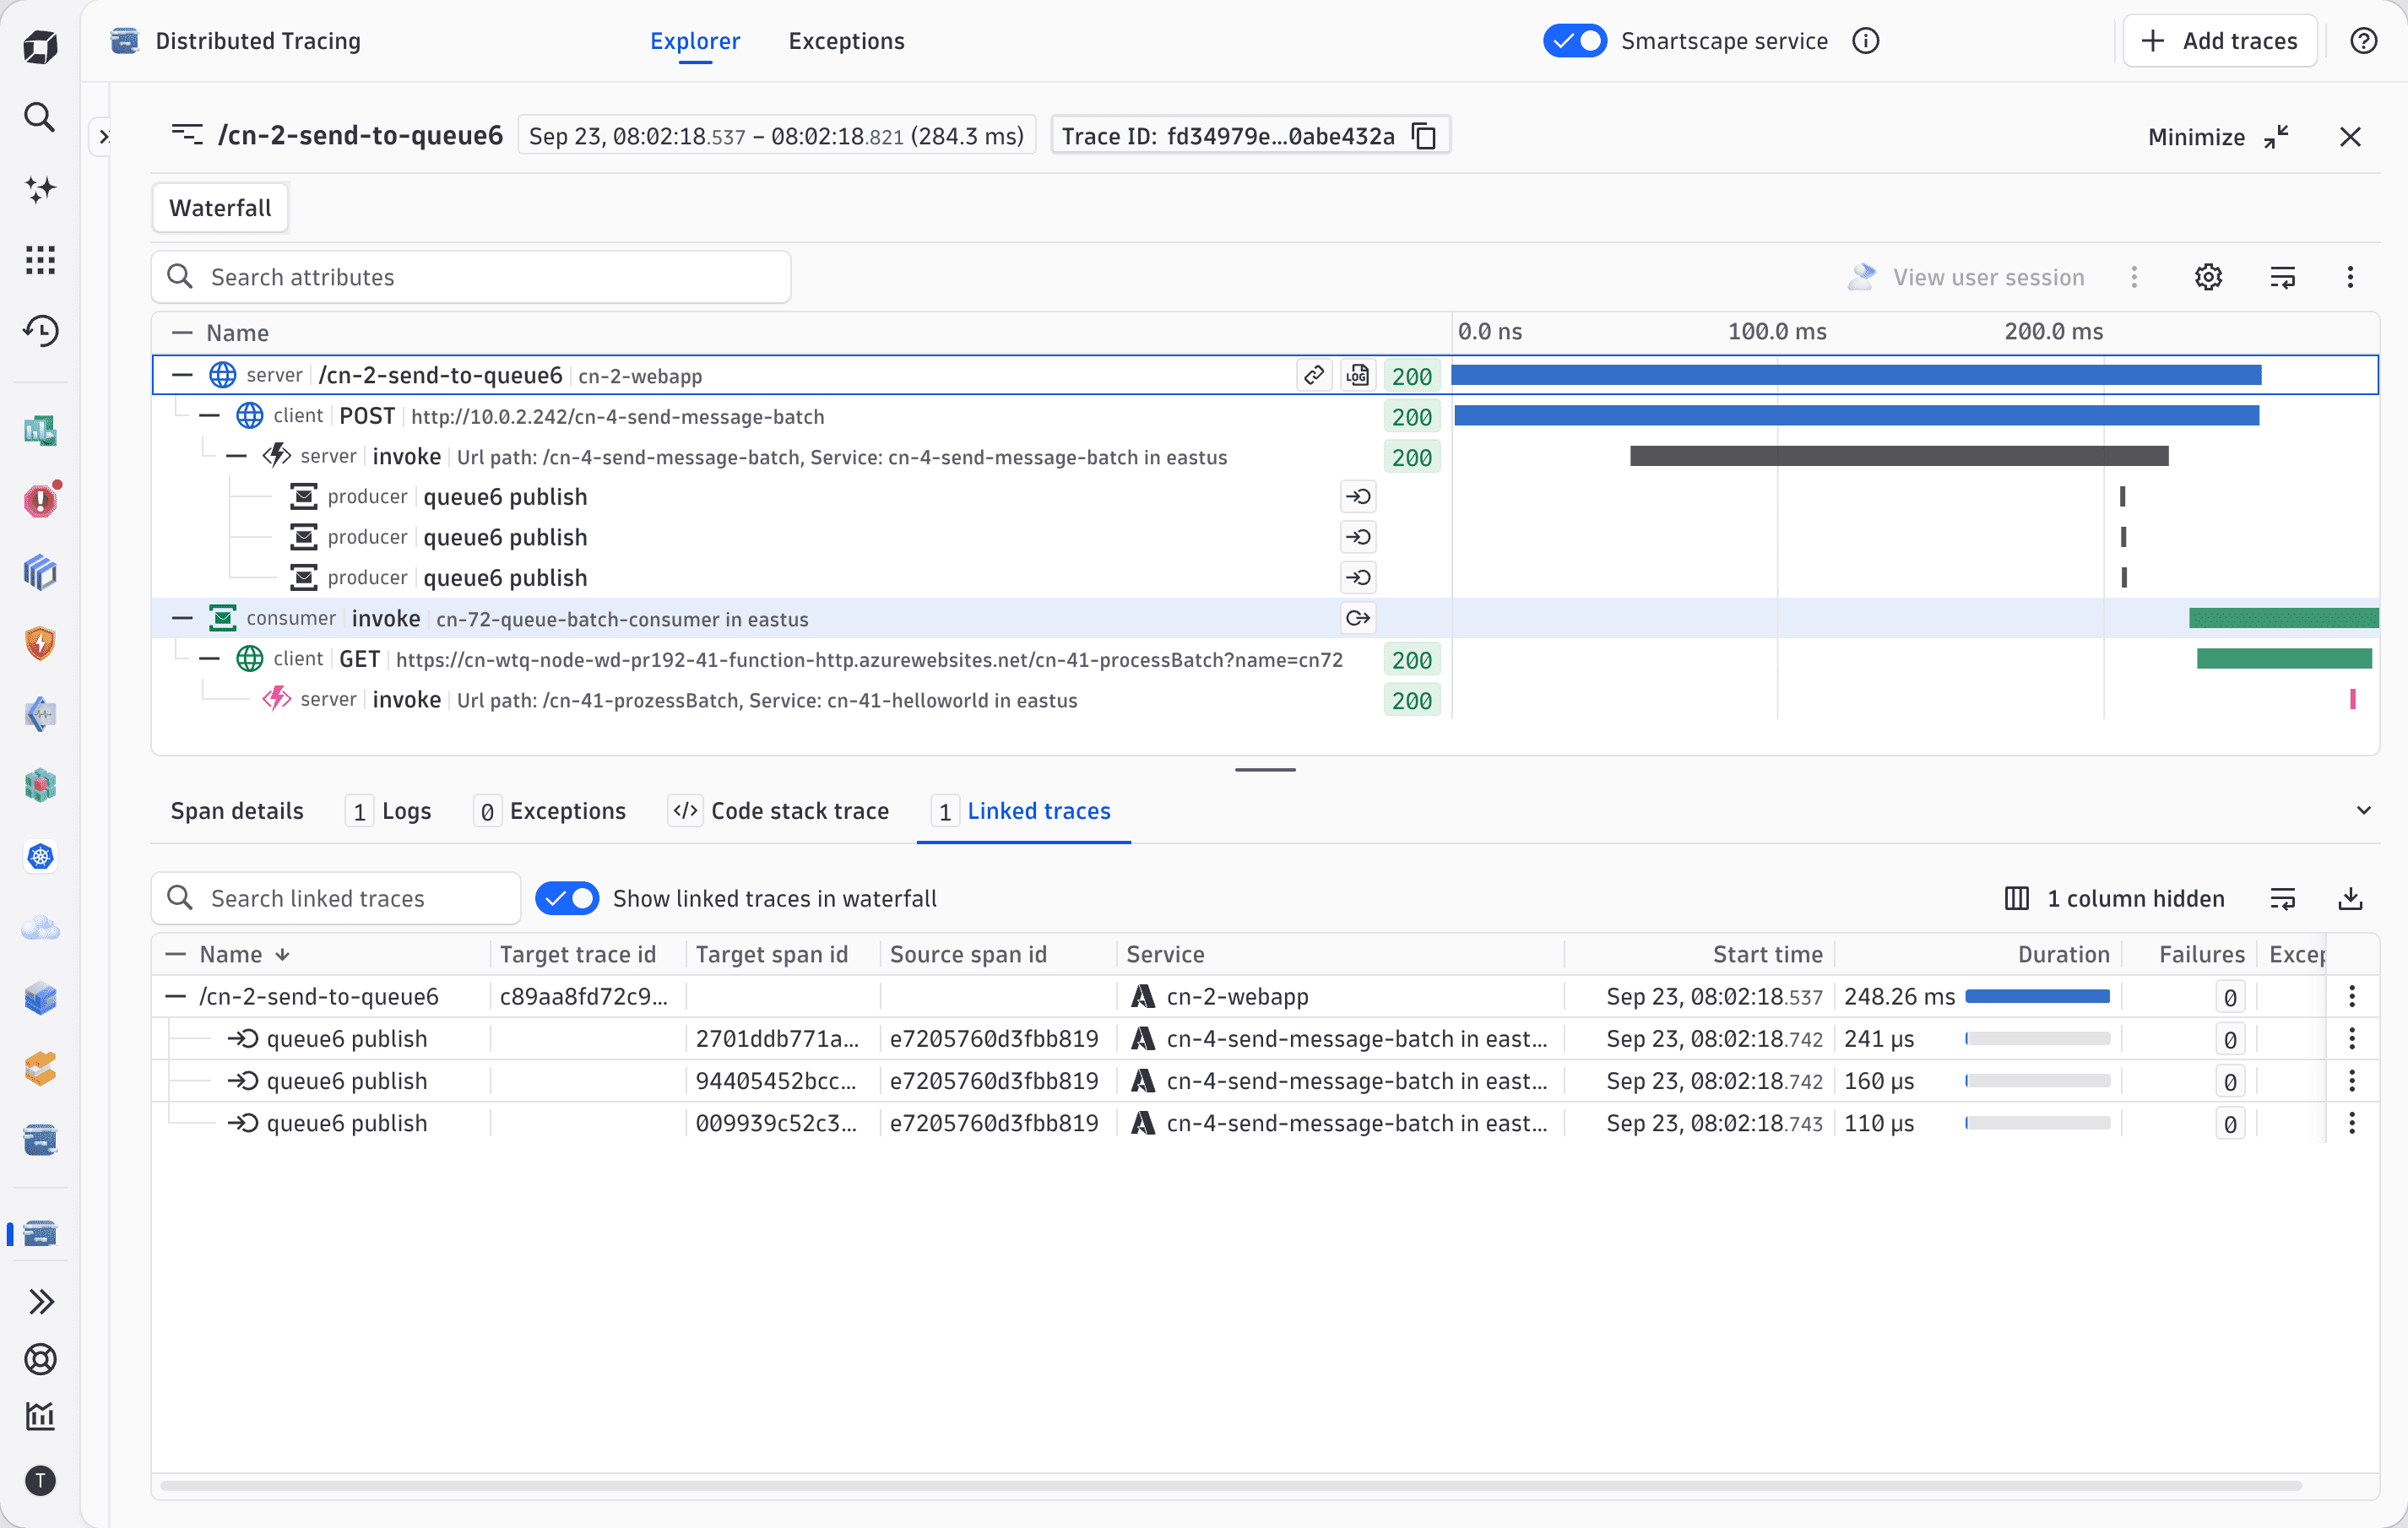Collapse client GET span node

coord(209,659)
